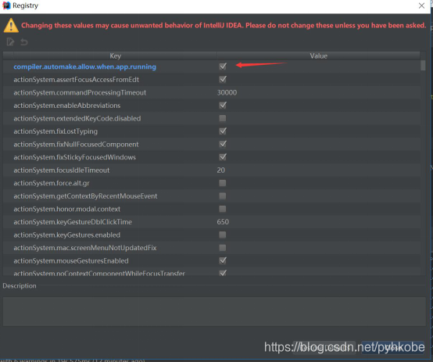Viewport: 433px width, 362px height.
Task: Click the edit value pencil icon
Action: [x=10, y=42]
